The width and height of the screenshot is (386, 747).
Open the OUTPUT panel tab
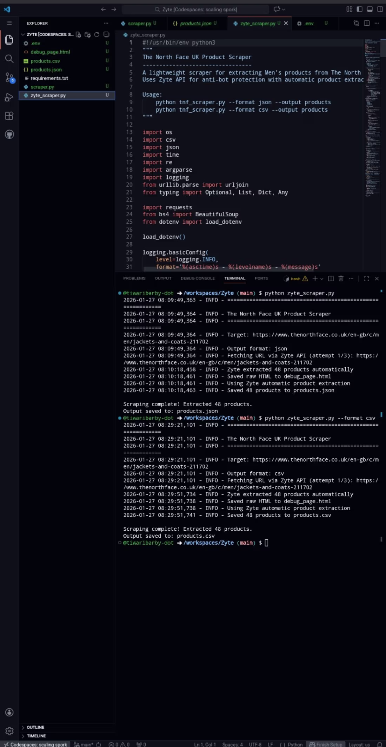pyautogui.click(x=163, y=278)
